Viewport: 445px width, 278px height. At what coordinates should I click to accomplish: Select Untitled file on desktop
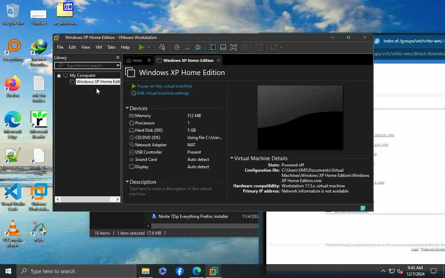(39, 16)
